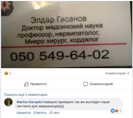Click the post's Нравится label text
Viewport: 133px width, 118px height.
38,84
